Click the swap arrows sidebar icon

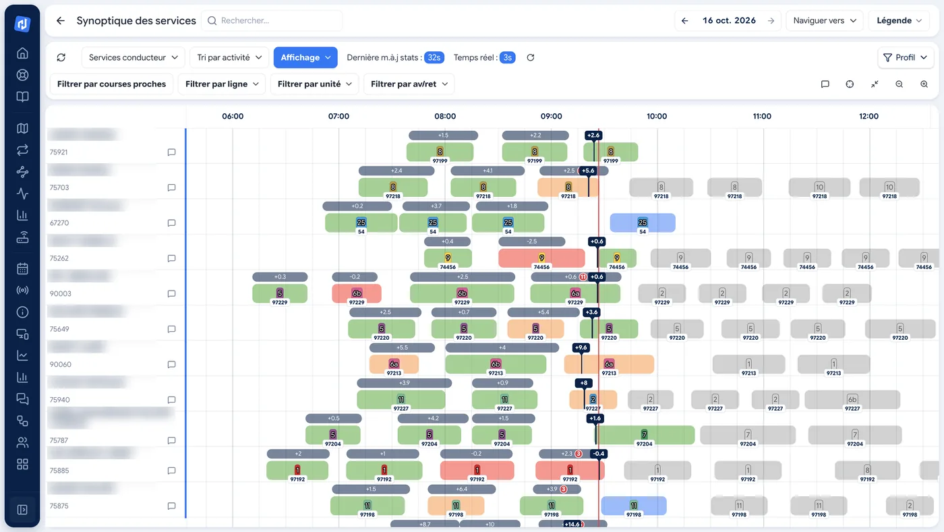[22, 150]
